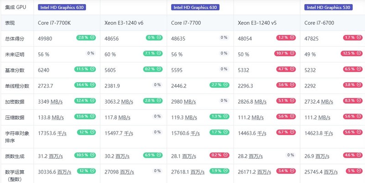Click the 60 % future-proof value
The height and width of the screenshot is (183, 365).
point(110,54)
